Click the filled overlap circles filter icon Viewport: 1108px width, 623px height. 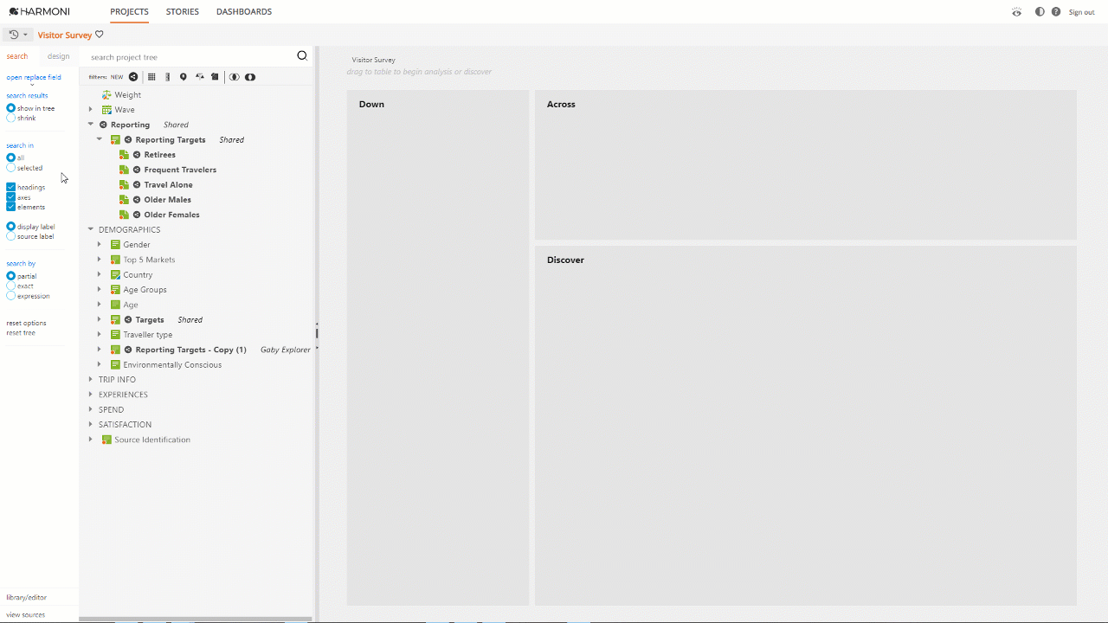click(x=250, y=77)
